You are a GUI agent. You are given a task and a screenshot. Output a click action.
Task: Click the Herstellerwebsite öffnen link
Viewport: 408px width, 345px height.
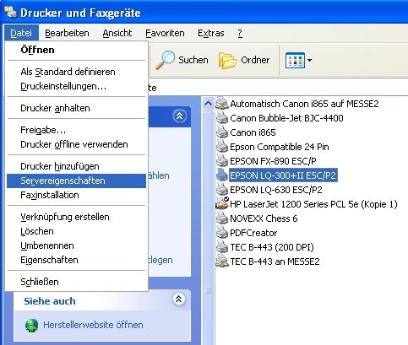(93, 325)
